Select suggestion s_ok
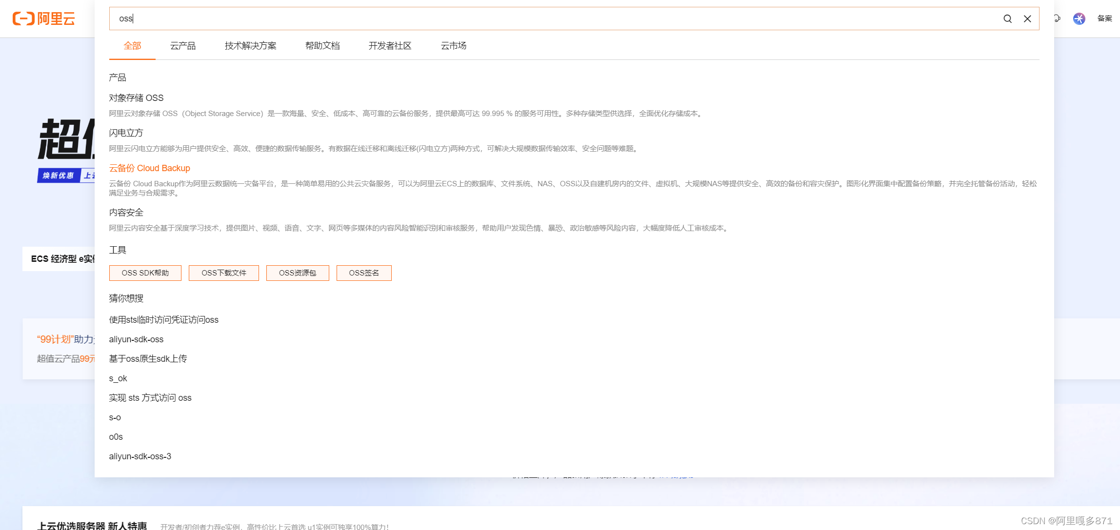Viewport: 1120px width, 530px height. click(x=118, y=378)
